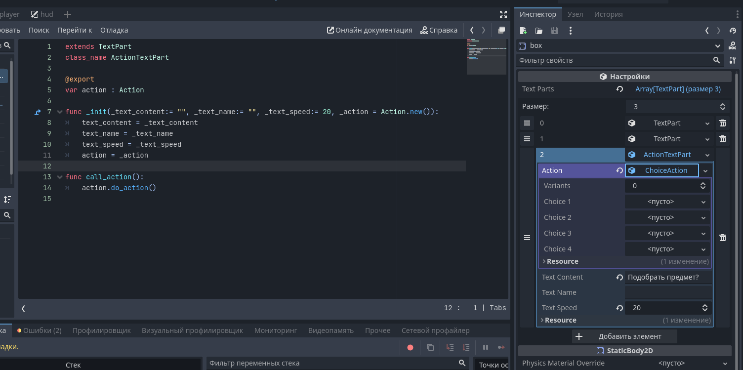Open the Inspector property display settings

[733, 60]
